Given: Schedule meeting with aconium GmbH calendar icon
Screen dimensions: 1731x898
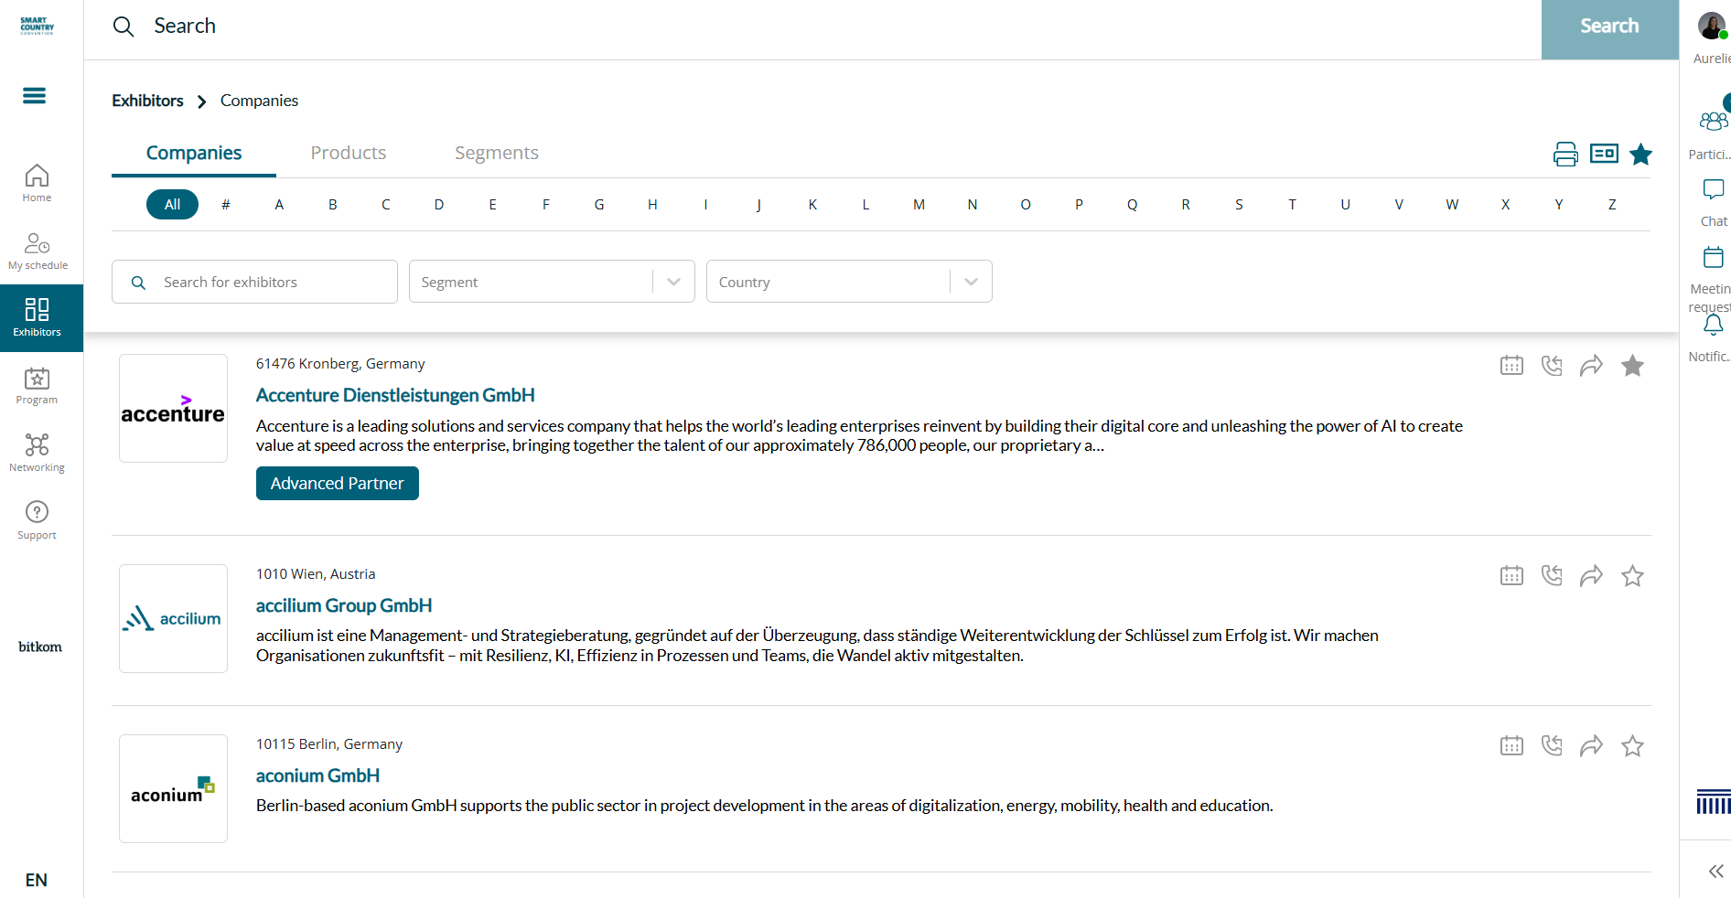Looking at the screenshot, I should pos(1511,746).
